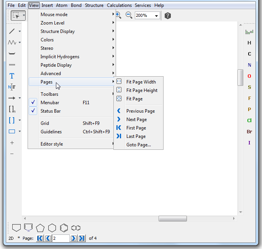Select the naphthalene template icon
This screenshot has width=262, height=249.
(76, 228)
